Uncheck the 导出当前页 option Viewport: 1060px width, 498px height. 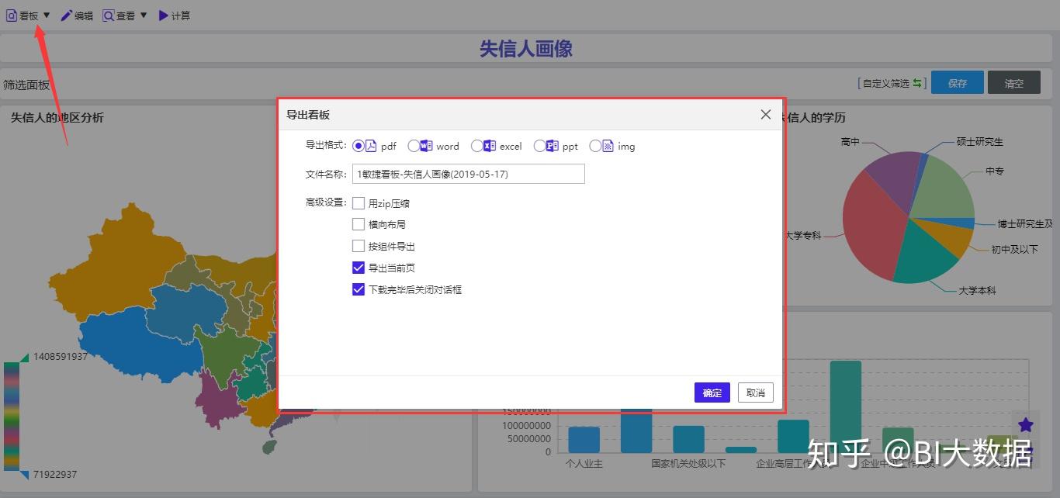point(359,268)
